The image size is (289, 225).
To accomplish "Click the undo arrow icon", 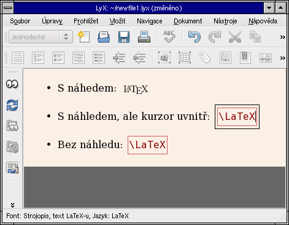I will (x=195, y=37).
